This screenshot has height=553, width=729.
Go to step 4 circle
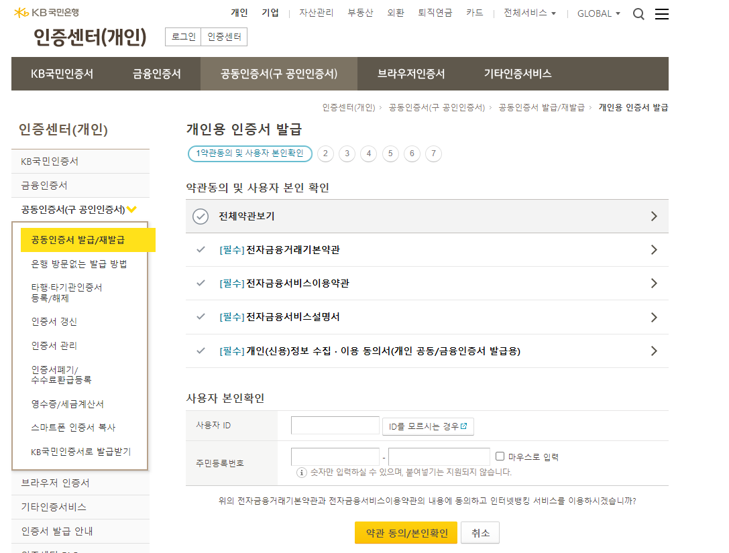click(x=369, y=153)
